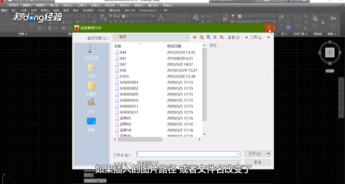Open the Favorites (收藏夹) sidebar location
The image size is (345, 184).
coord(91,88)
